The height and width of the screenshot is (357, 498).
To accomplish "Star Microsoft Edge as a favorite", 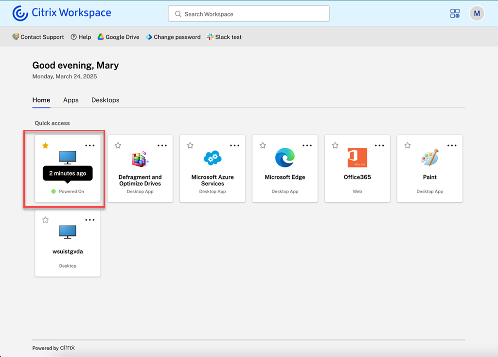I will pyautogui.click(x=262, y=145).
